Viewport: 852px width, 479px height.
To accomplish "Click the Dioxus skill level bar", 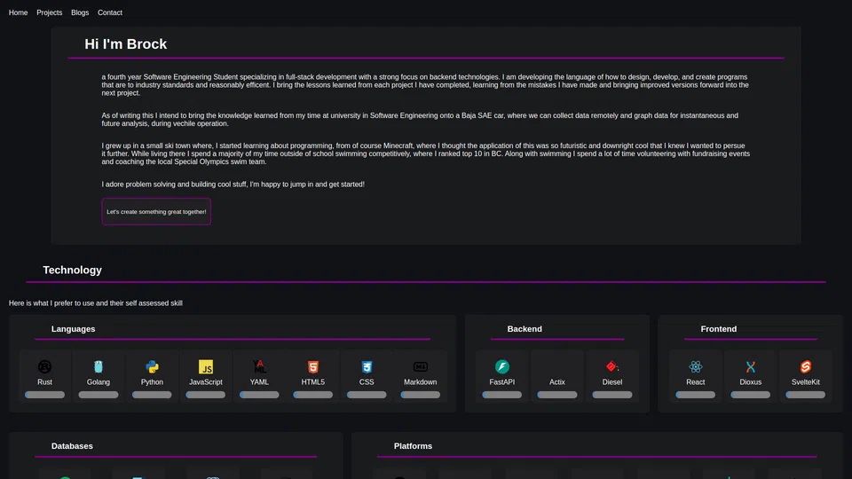I will click(x=751, y=395).
